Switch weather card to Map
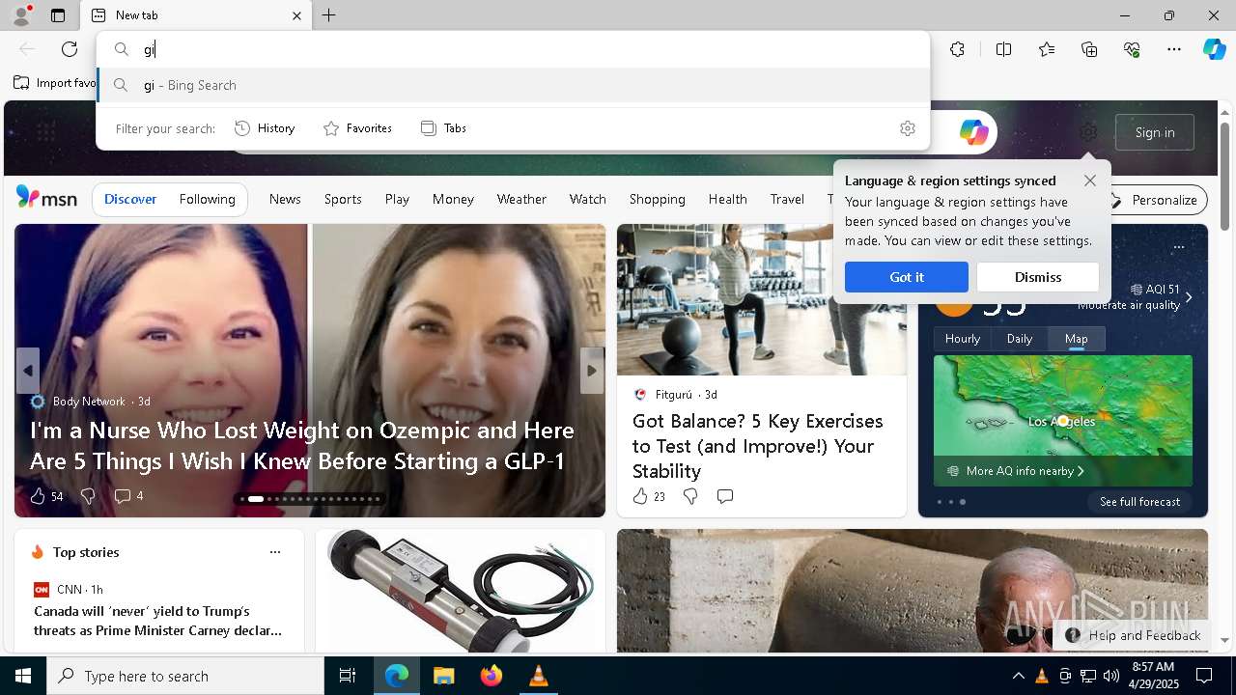The width and height of the screenshot is (1236, 695). pos(1077,339)
